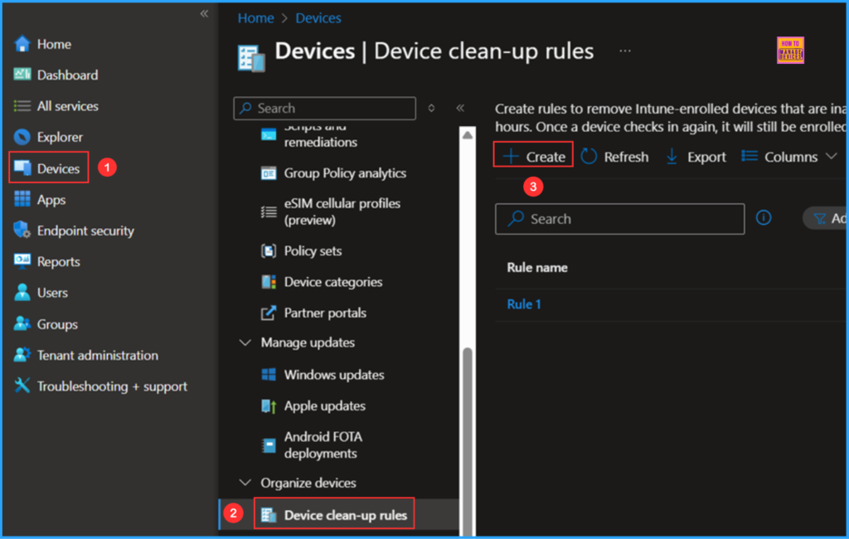Open the Troubleshooting + support wrench icon
849x539 pixels.
(x=22, y=386)
